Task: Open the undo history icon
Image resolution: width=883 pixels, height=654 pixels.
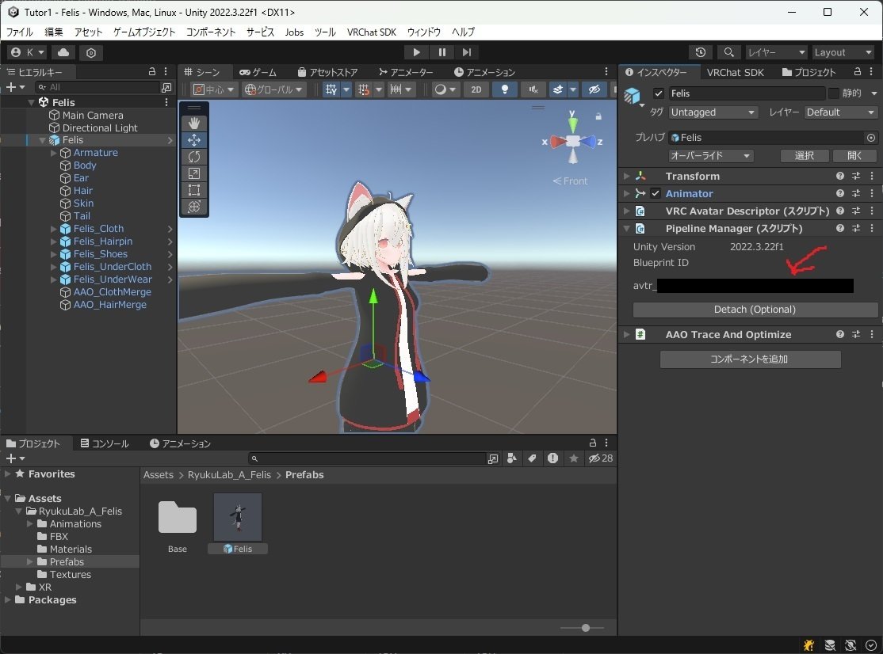Action: (x=701, y=52)
